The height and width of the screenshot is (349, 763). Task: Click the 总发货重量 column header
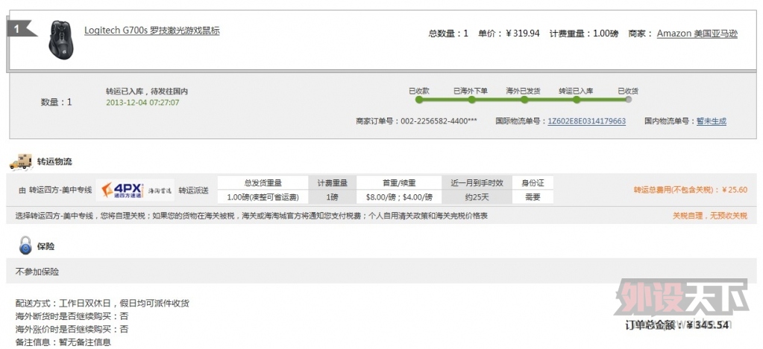[263, 182]
